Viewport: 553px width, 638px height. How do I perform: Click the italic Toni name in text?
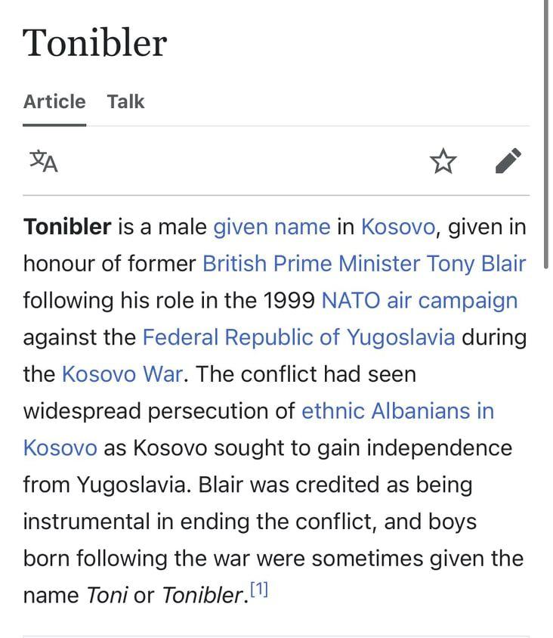tap(107, 596)
